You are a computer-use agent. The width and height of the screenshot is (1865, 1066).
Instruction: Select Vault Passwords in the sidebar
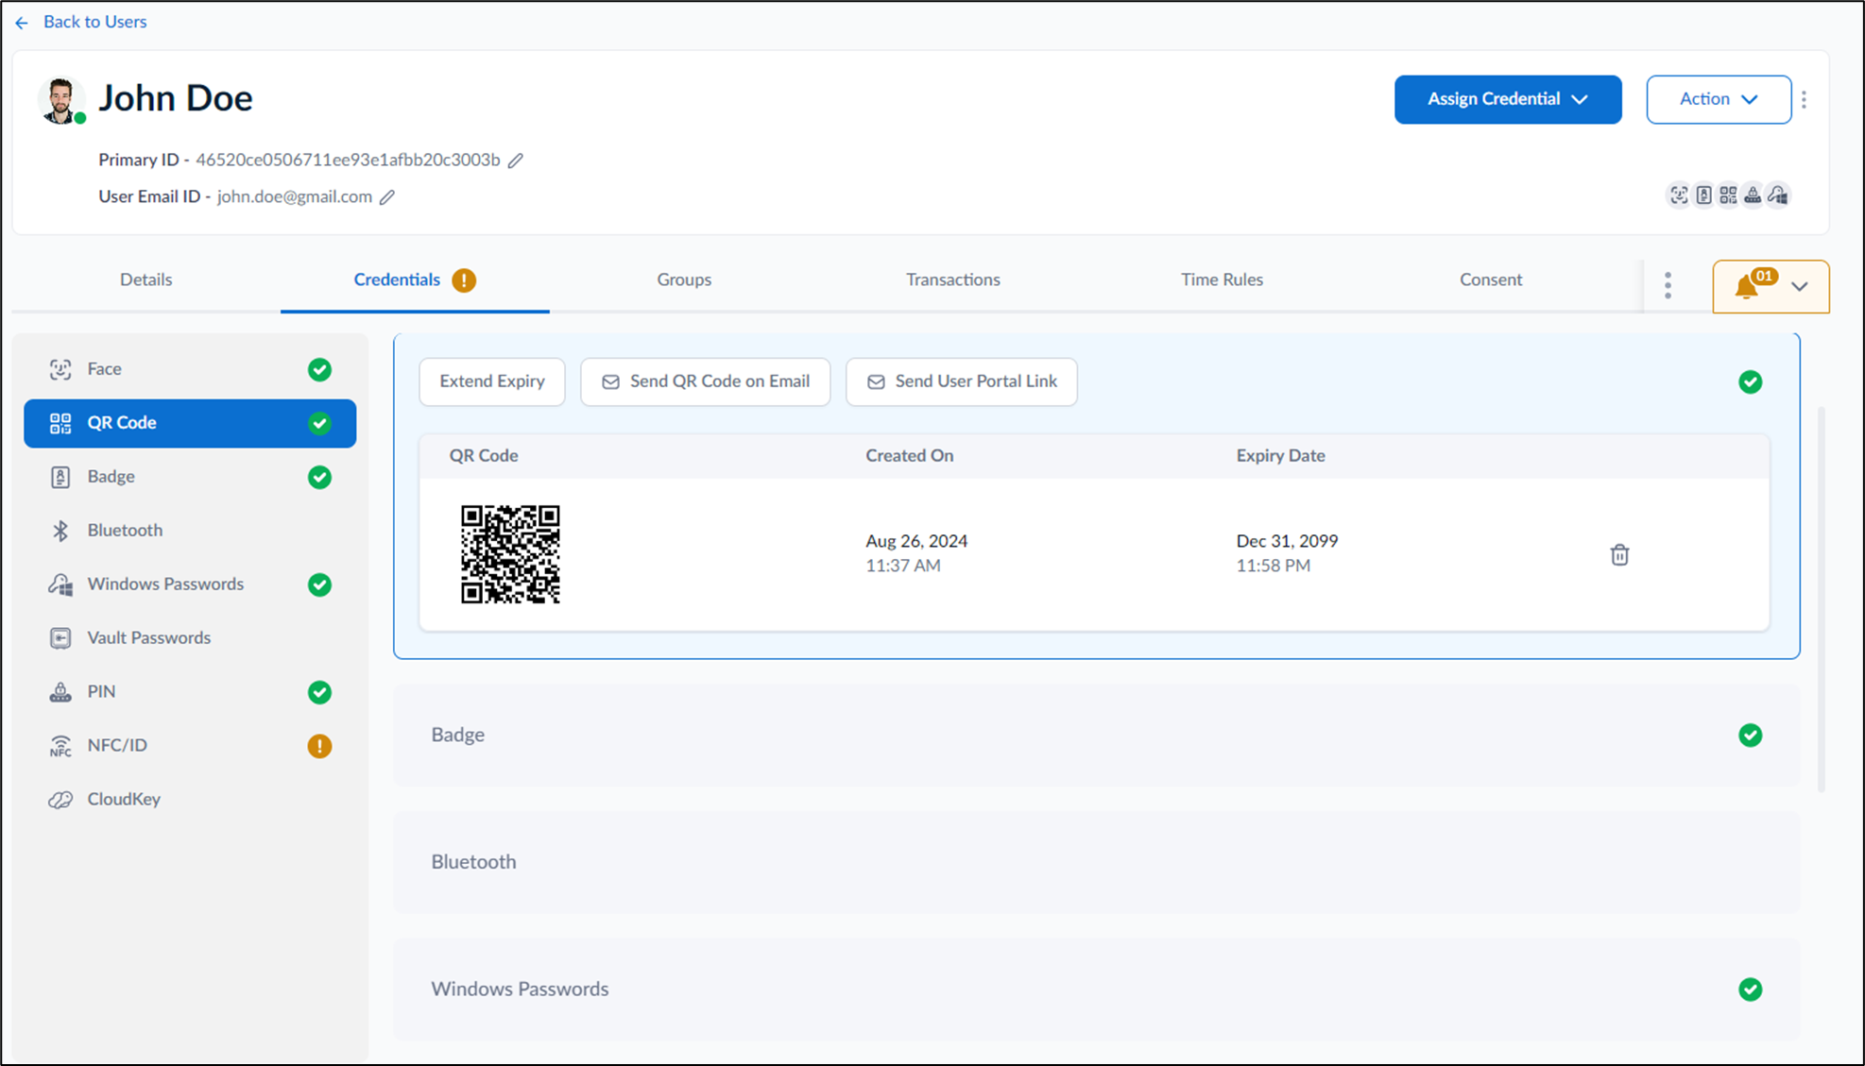[x=190, y=638]
